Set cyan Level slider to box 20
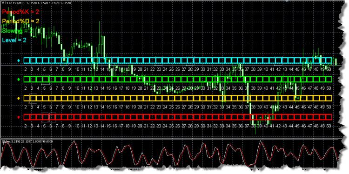Image resolution: width=349 pixels, height=174 pixels. (x=140, y=60)
